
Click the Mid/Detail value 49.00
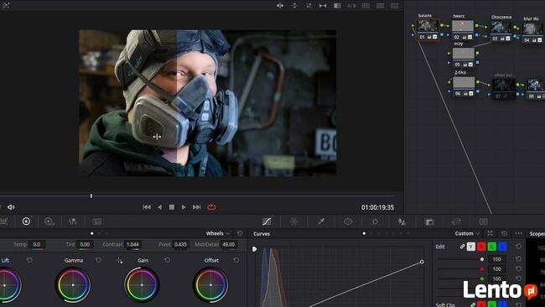pyautogui.click(x=228, y=244)
